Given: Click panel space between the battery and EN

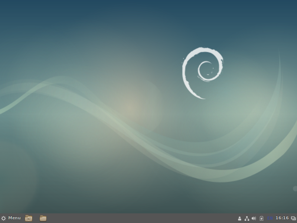Looking at the screenshot, I should (x=265, y=218).
